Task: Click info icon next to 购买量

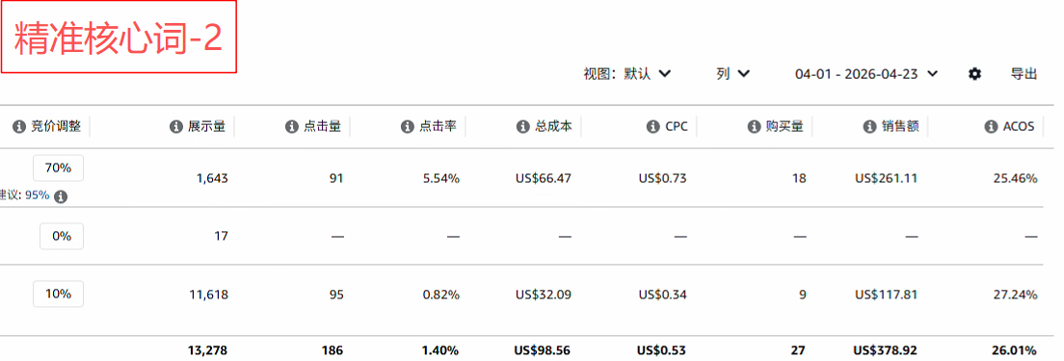Action: coord(754,127)
